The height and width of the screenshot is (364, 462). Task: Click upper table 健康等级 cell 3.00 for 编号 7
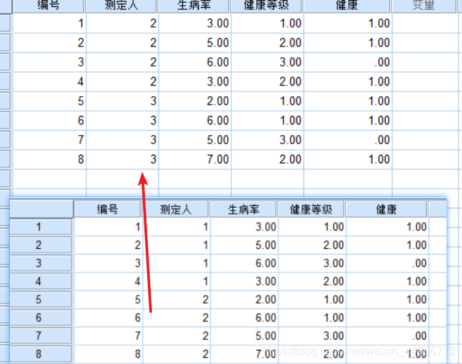pyautogui.click(x=267, y=140)
